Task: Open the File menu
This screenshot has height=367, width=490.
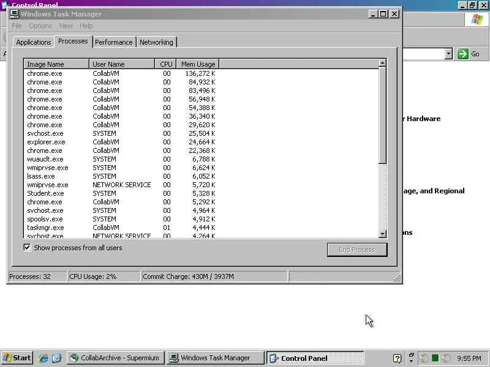Action: pyautogui.click(x=17, y=26)
